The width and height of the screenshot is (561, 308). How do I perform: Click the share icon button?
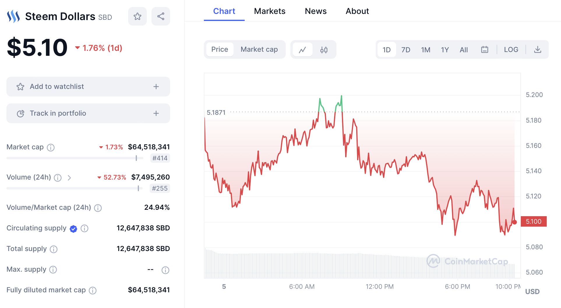pyautogui.click(x=161, y=16)
